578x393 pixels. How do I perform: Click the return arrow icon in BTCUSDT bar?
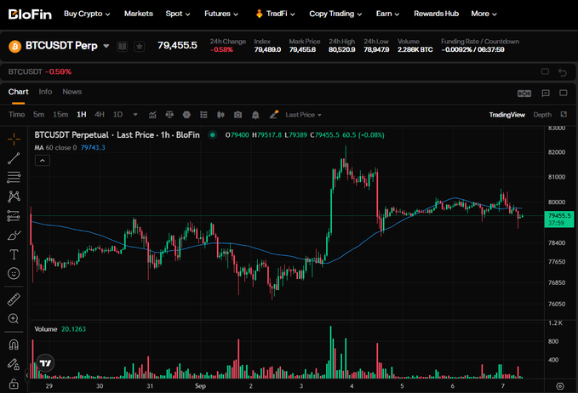(563, 72)
